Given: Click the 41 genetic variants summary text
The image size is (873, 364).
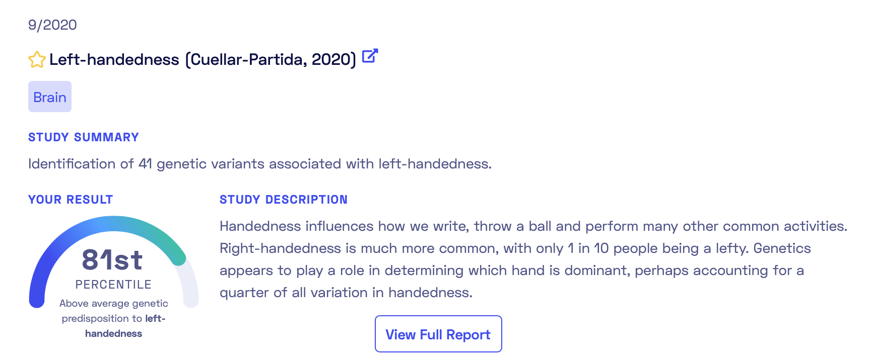Looking at the screenshot, I should pos(260,164).
